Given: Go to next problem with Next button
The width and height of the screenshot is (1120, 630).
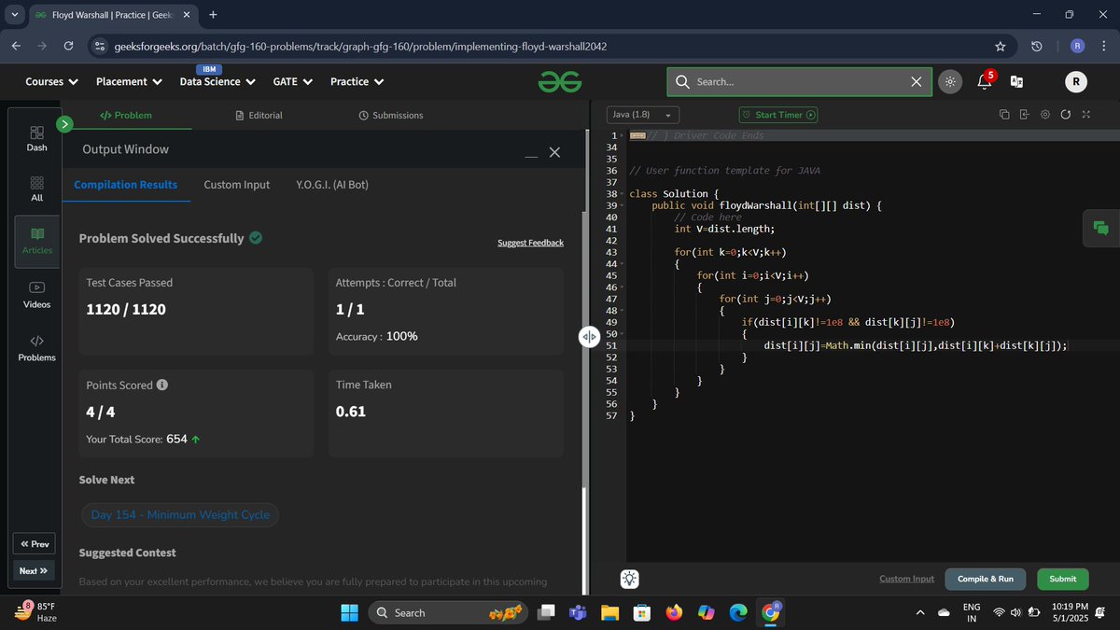Looking at the screenshot, I should coord(35,570).
